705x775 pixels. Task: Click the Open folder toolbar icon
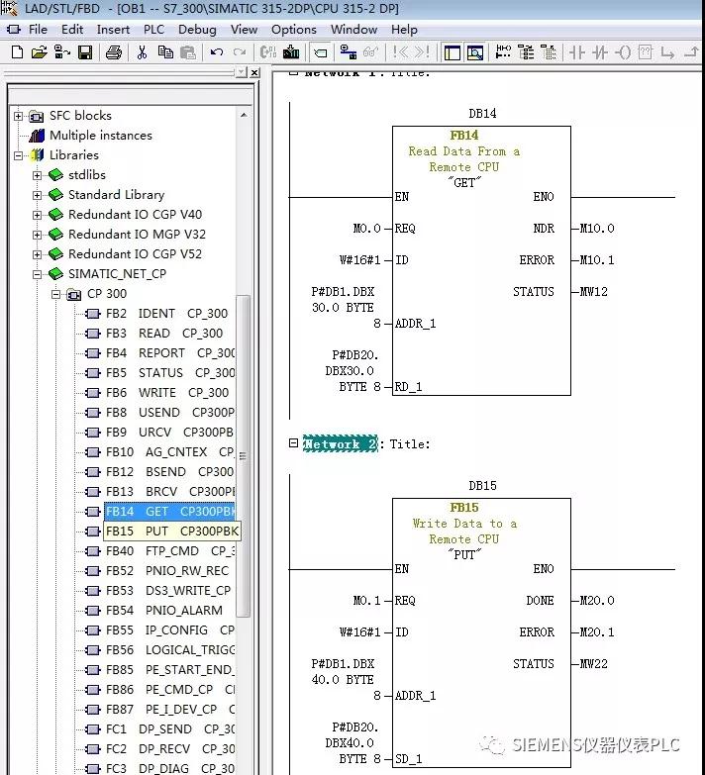(39, 52)
